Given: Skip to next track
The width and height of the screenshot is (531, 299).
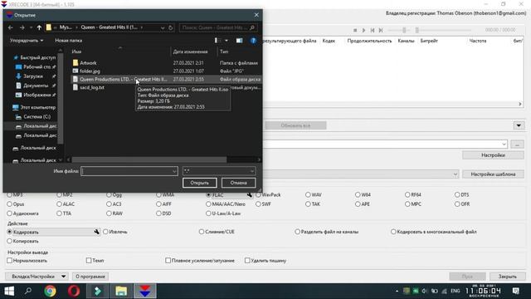Looking at the screenshot, I should 381,30.
